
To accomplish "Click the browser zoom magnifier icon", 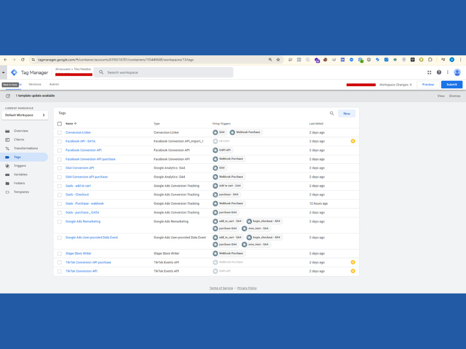I will click(x=270, y=60).
